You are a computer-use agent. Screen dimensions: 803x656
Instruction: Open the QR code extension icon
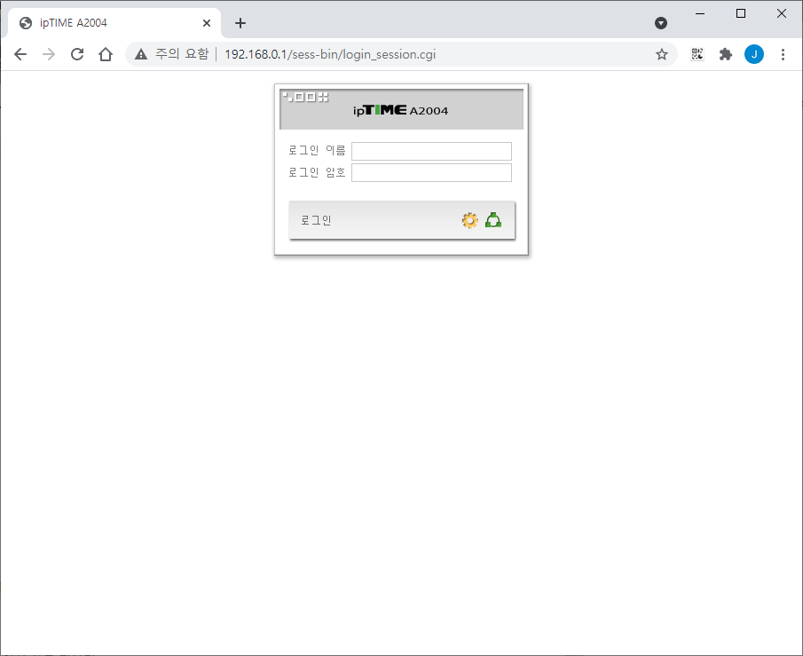(697, 54)
